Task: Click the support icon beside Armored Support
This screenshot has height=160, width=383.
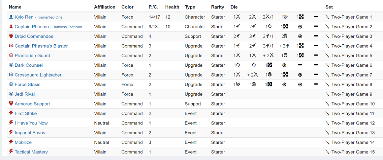Action: coord(11,103)
